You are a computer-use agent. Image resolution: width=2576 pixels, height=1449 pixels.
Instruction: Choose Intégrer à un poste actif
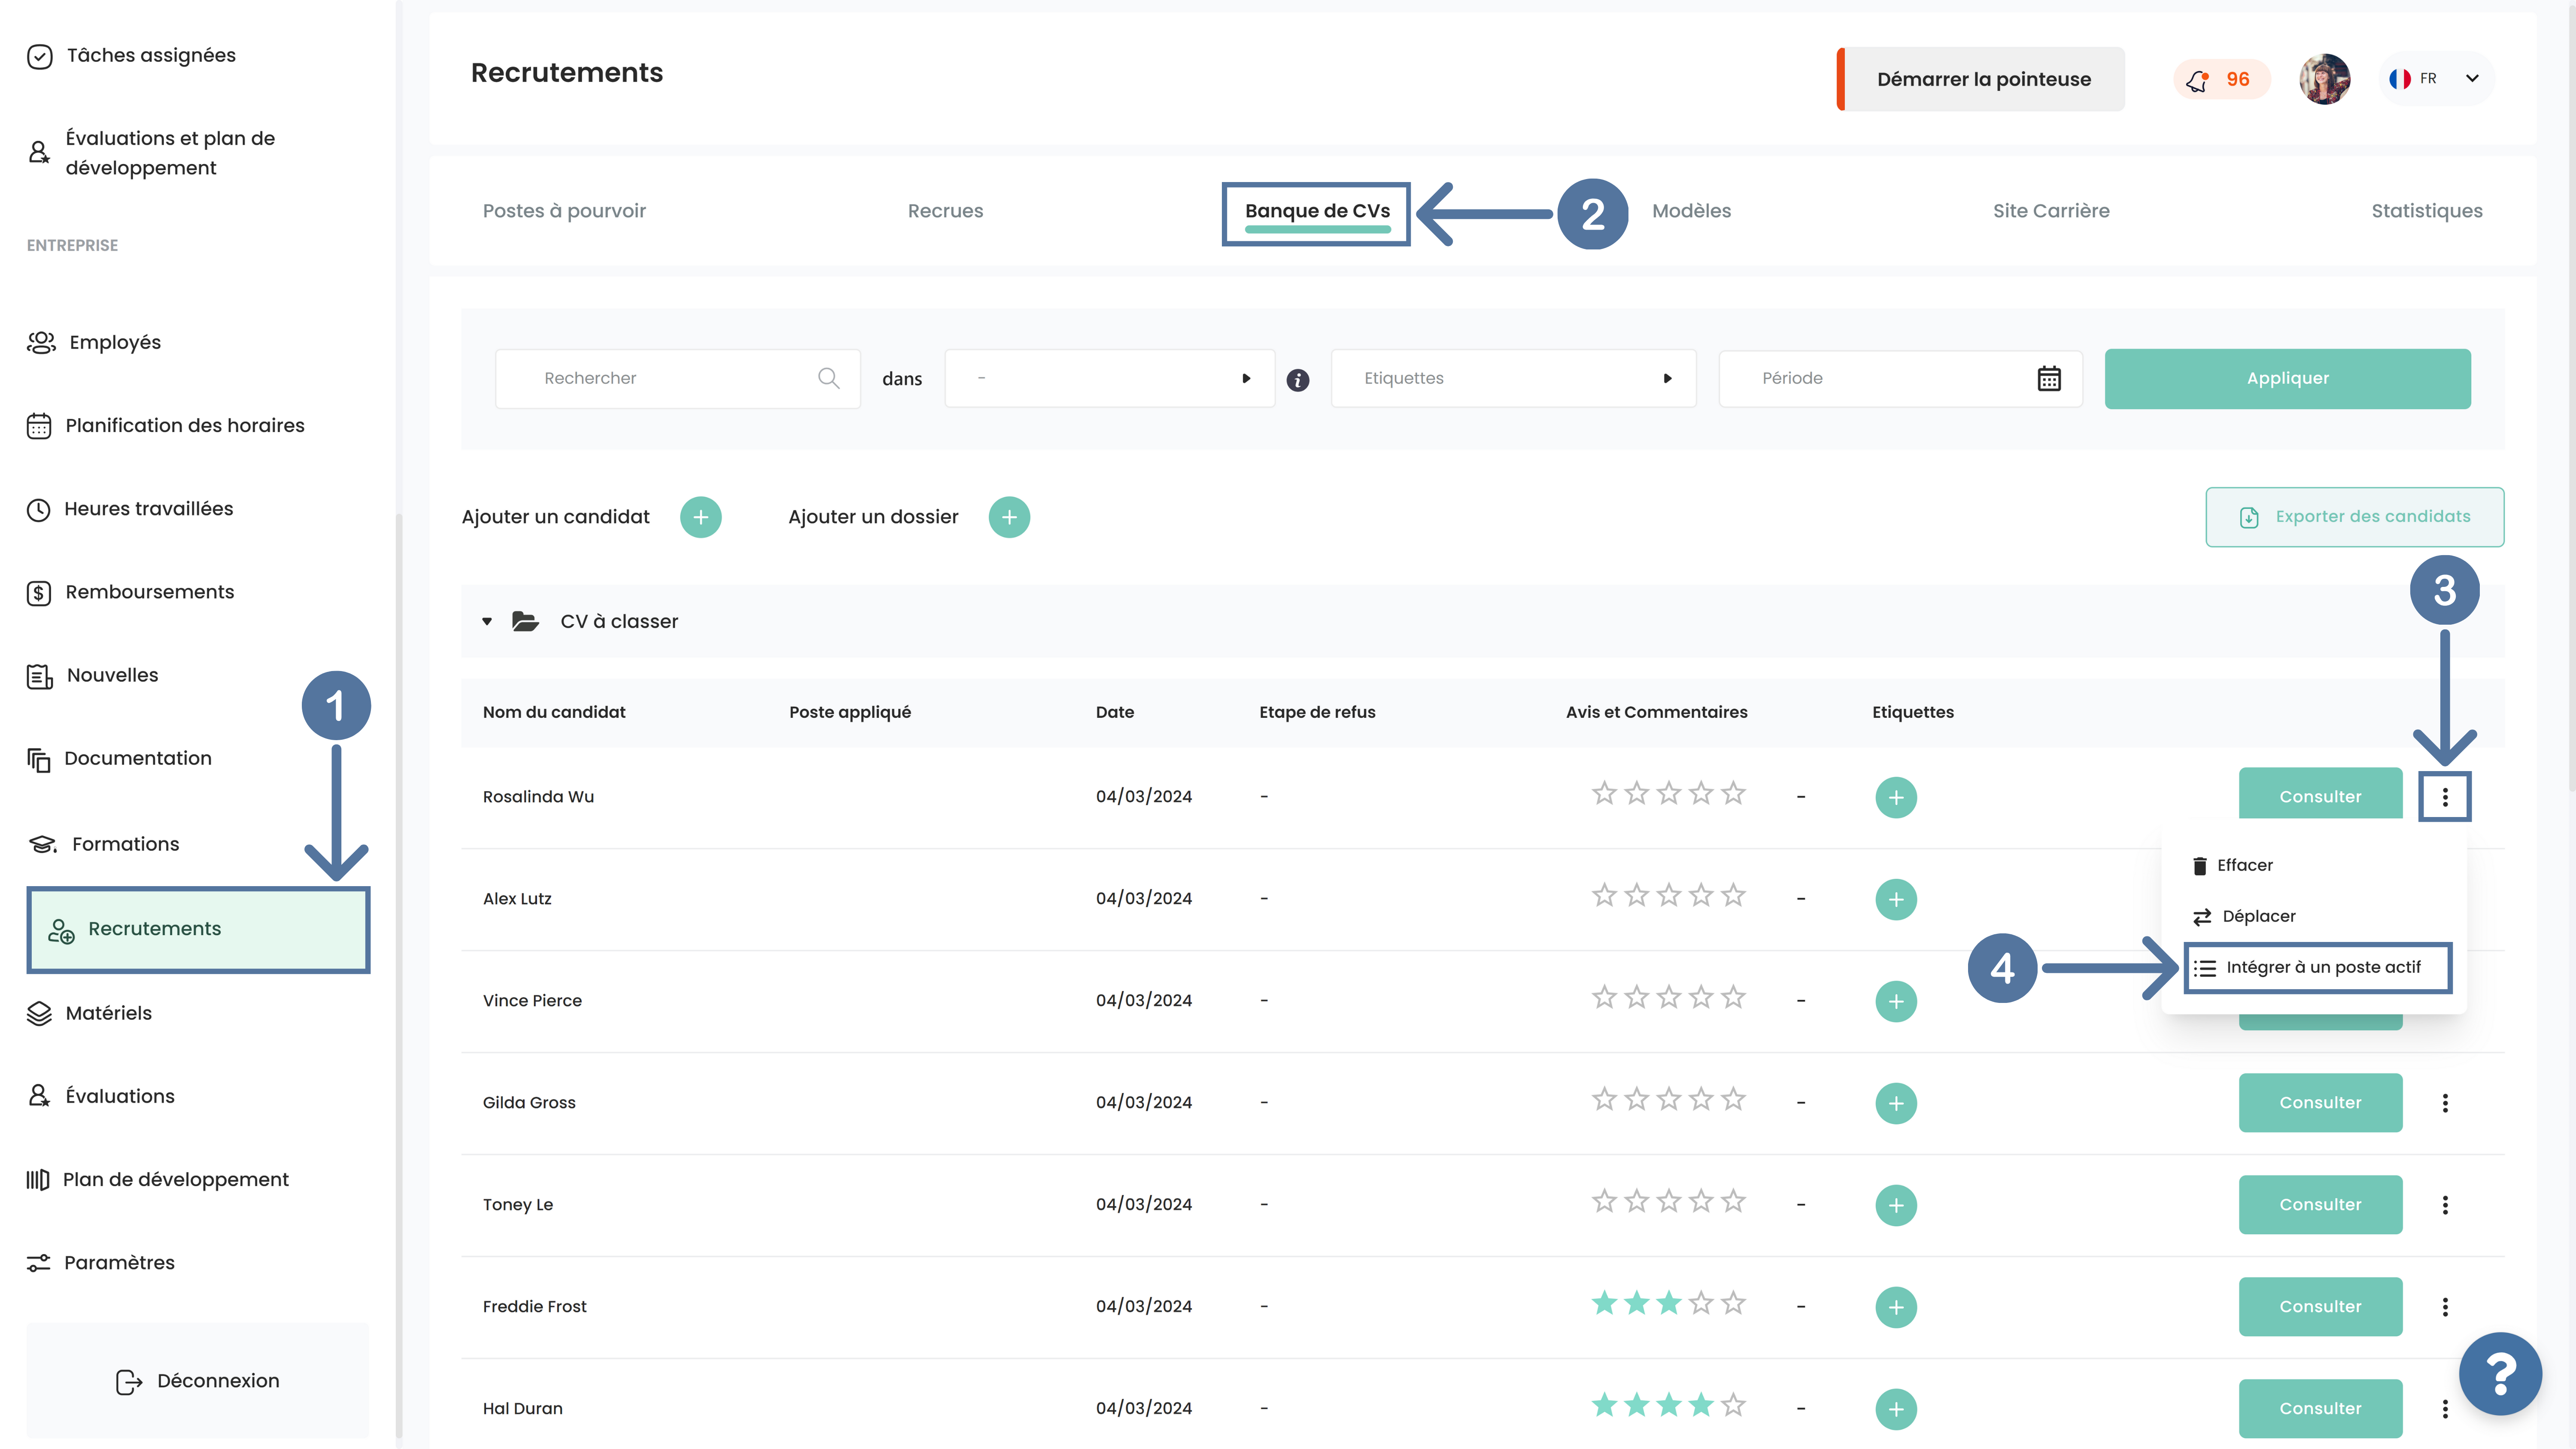click(2317, 968)
